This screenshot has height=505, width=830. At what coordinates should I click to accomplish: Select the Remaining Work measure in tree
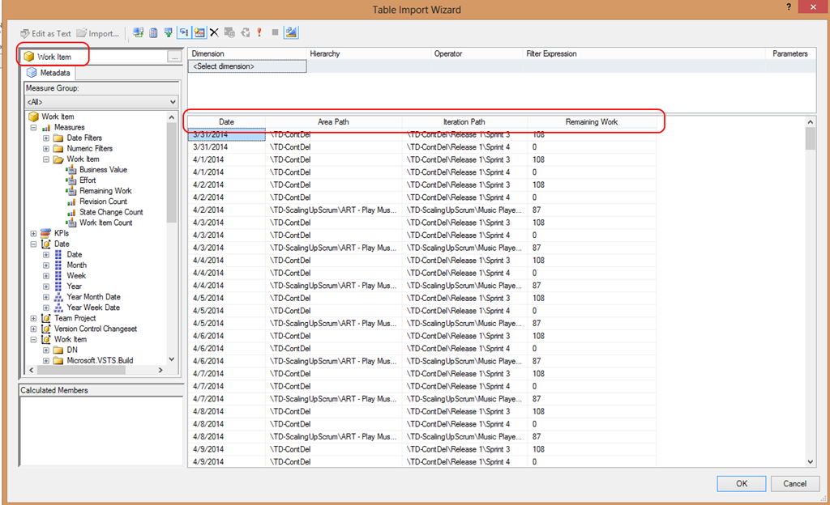coord(105,191)
